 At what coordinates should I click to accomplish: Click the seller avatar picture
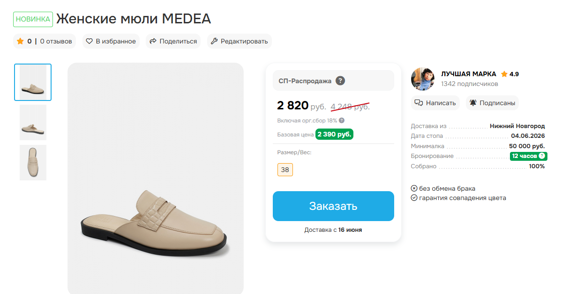(423, 79)
